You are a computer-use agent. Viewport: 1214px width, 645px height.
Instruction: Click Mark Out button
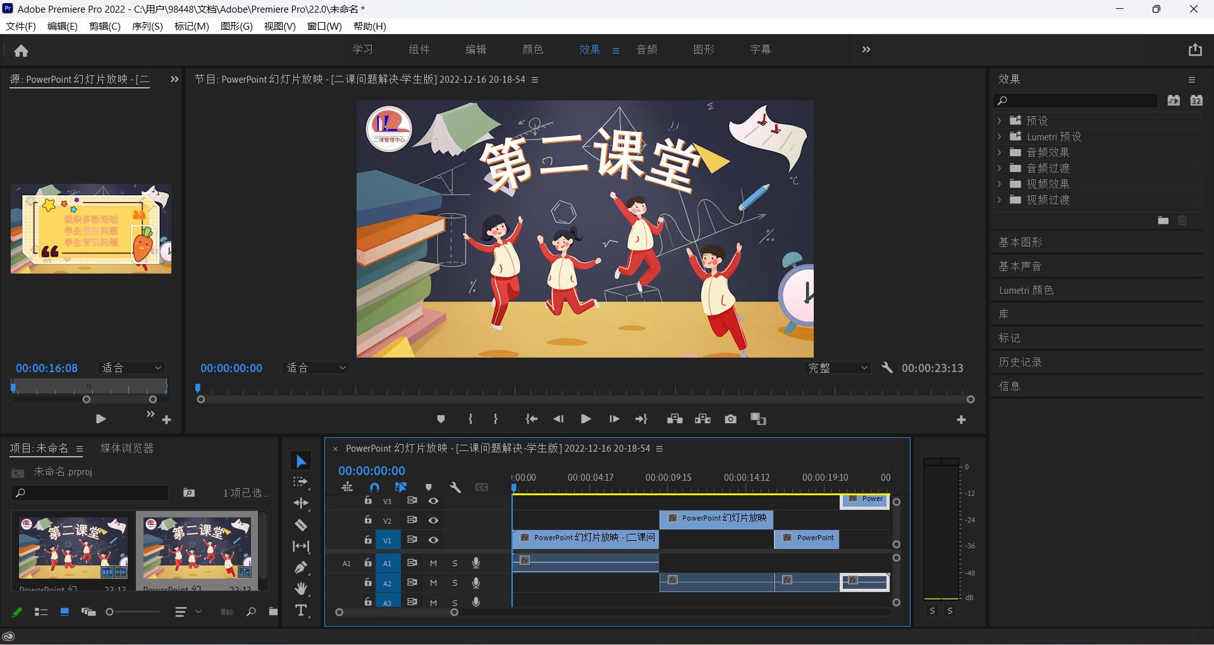[x=495, y=419]
